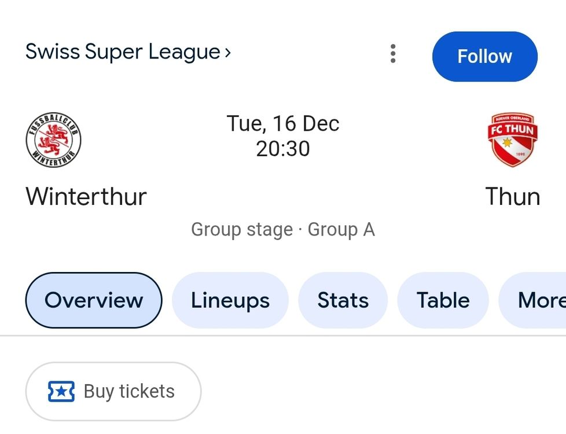Click the Buy tickets text label

[x=129, y=392]
